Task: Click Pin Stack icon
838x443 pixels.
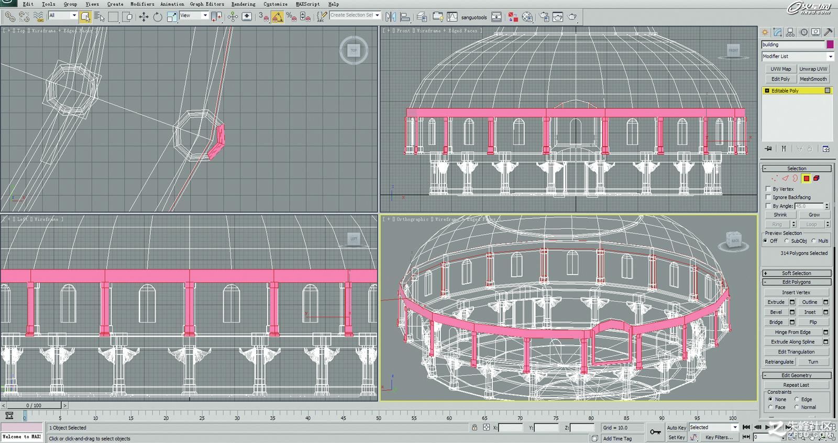Action: [x=768, y=149]
